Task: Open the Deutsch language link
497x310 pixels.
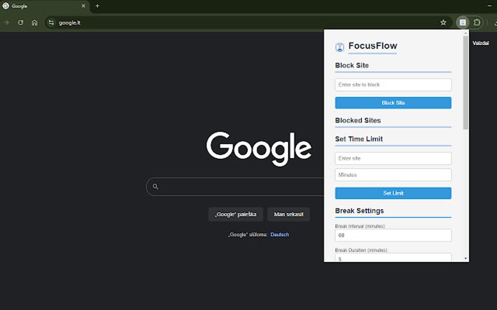Action: (x=280, y=234)
